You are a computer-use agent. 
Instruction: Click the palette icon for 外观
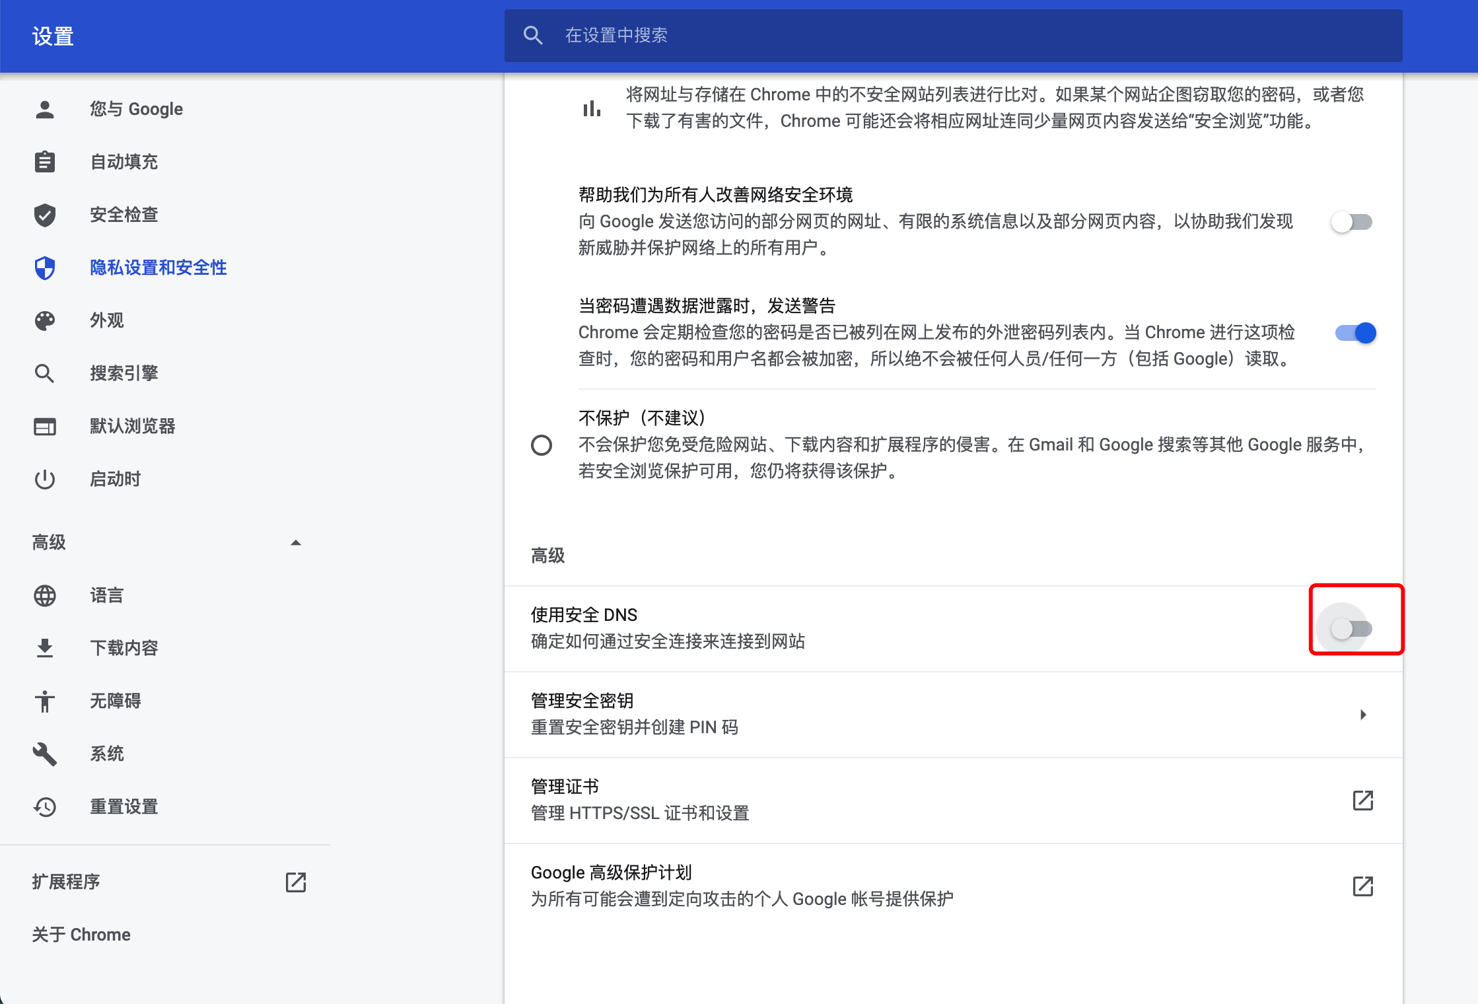point(45,320)
